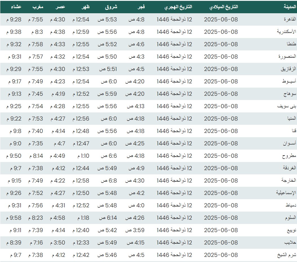Select the شروق column header
This screenshot has height=262, width=297.
111,7
